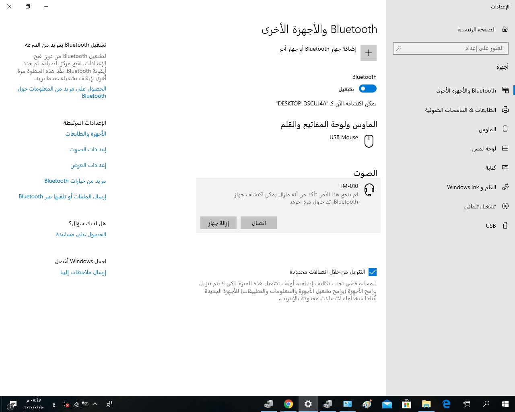Open the كتابة settings page
Screen dimensions: 515x412
point(451,168)
